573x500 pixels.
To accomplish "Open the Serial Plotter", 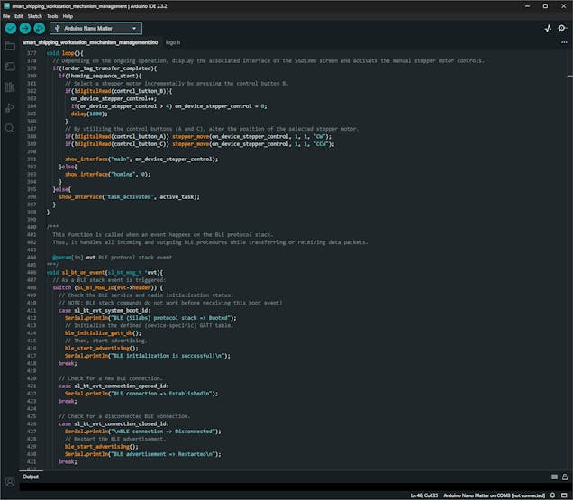I will tap(548, 28).
